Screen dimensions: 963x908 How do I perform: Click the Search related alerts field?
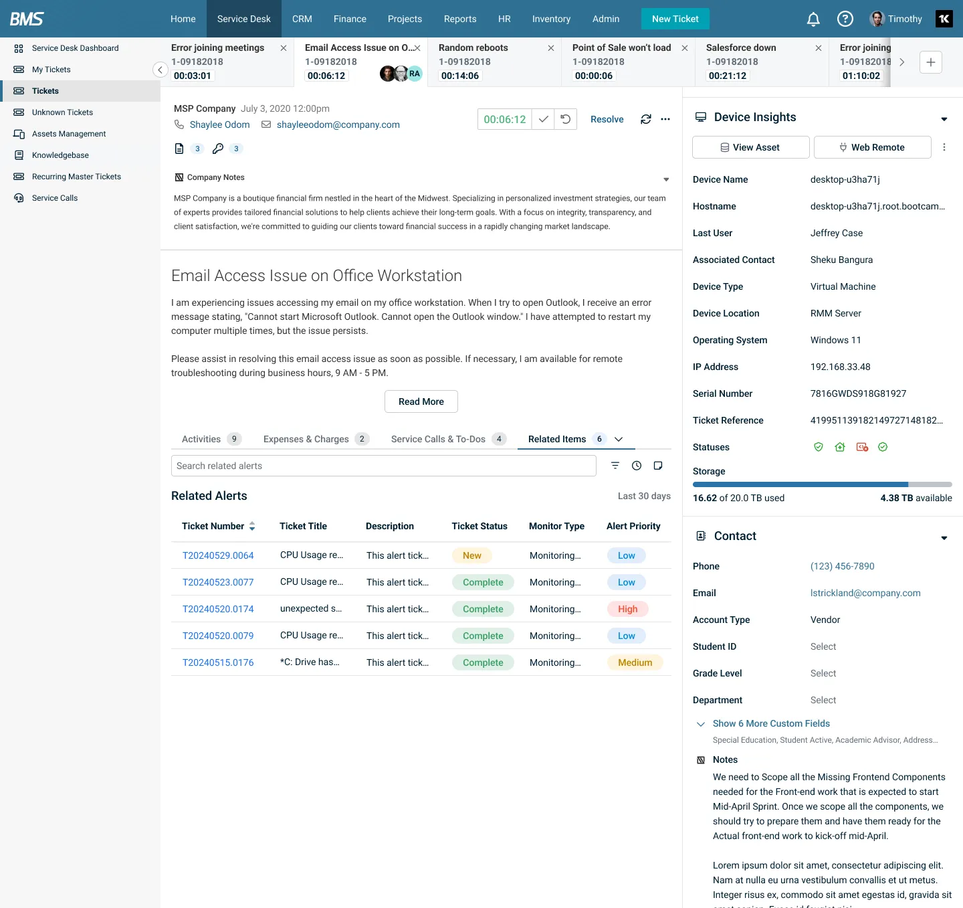pos(383,466)
